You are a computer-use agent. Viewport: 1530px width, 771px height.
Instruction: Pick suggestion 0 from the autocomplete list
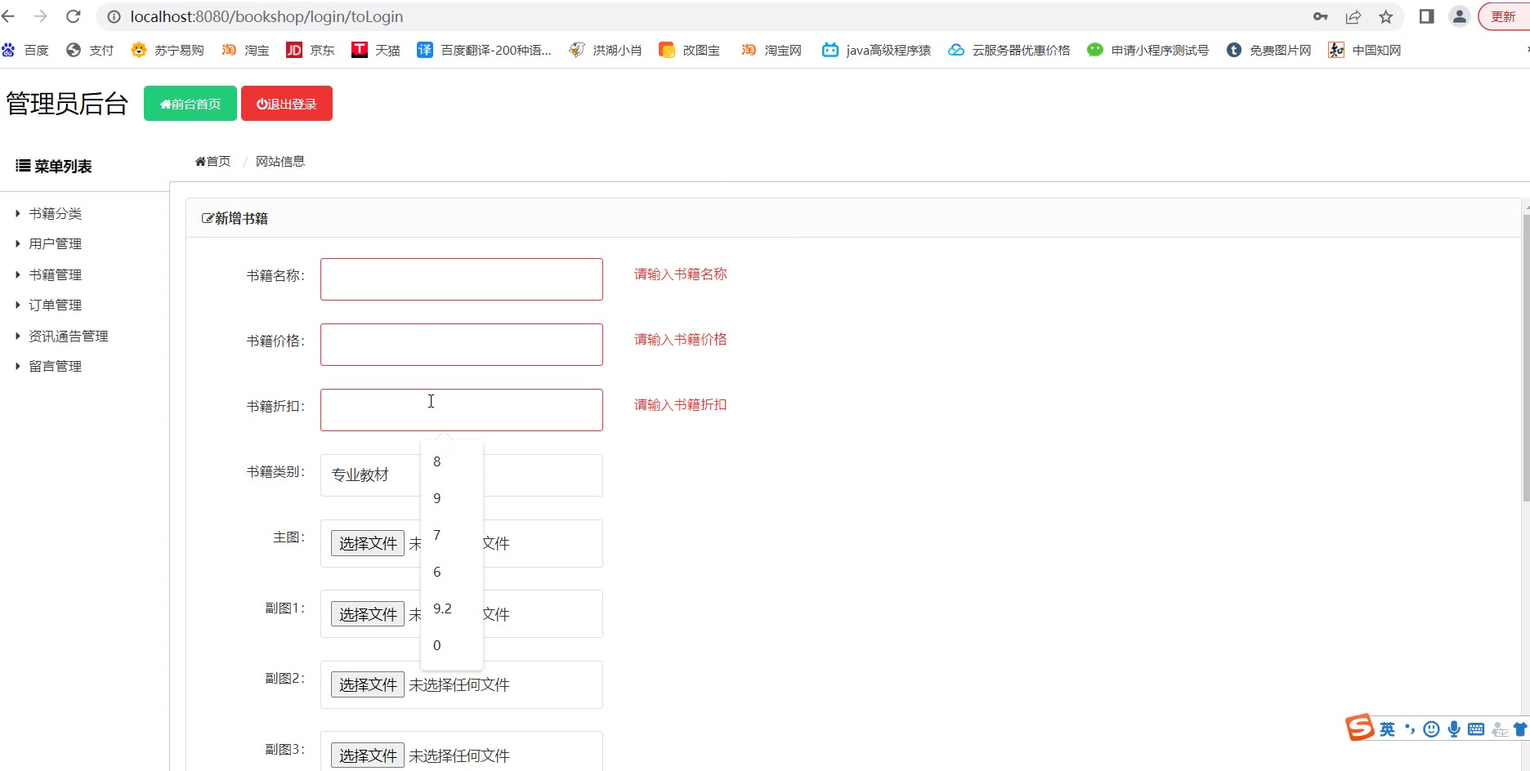pos(452,646)
